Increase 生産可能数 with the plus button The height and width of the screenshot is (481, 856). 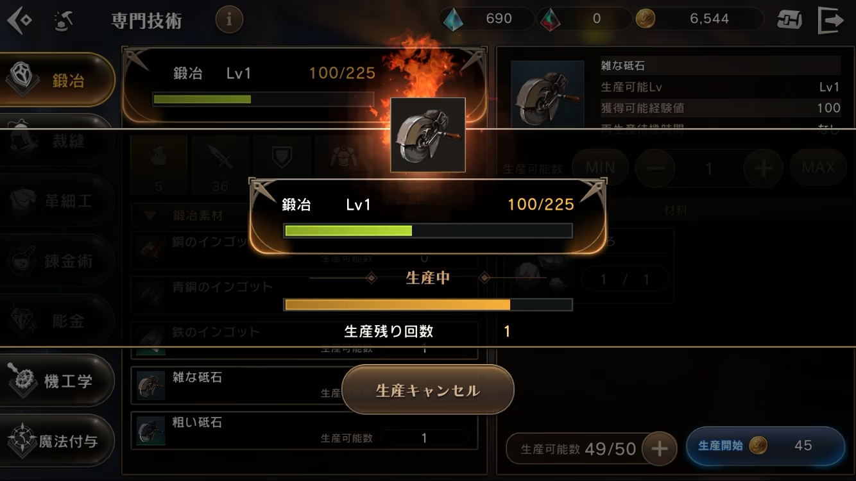(x=659, y=449)
